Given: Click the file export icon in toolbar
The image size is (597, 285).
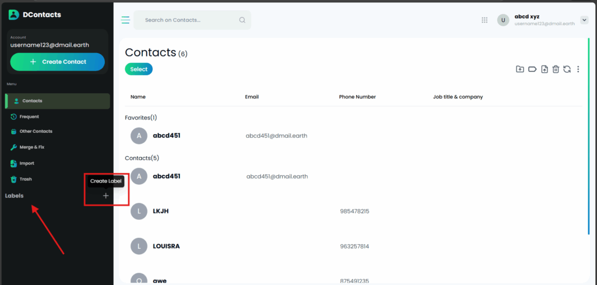Looking at the screenshot, I should click(x=544, y=69).
